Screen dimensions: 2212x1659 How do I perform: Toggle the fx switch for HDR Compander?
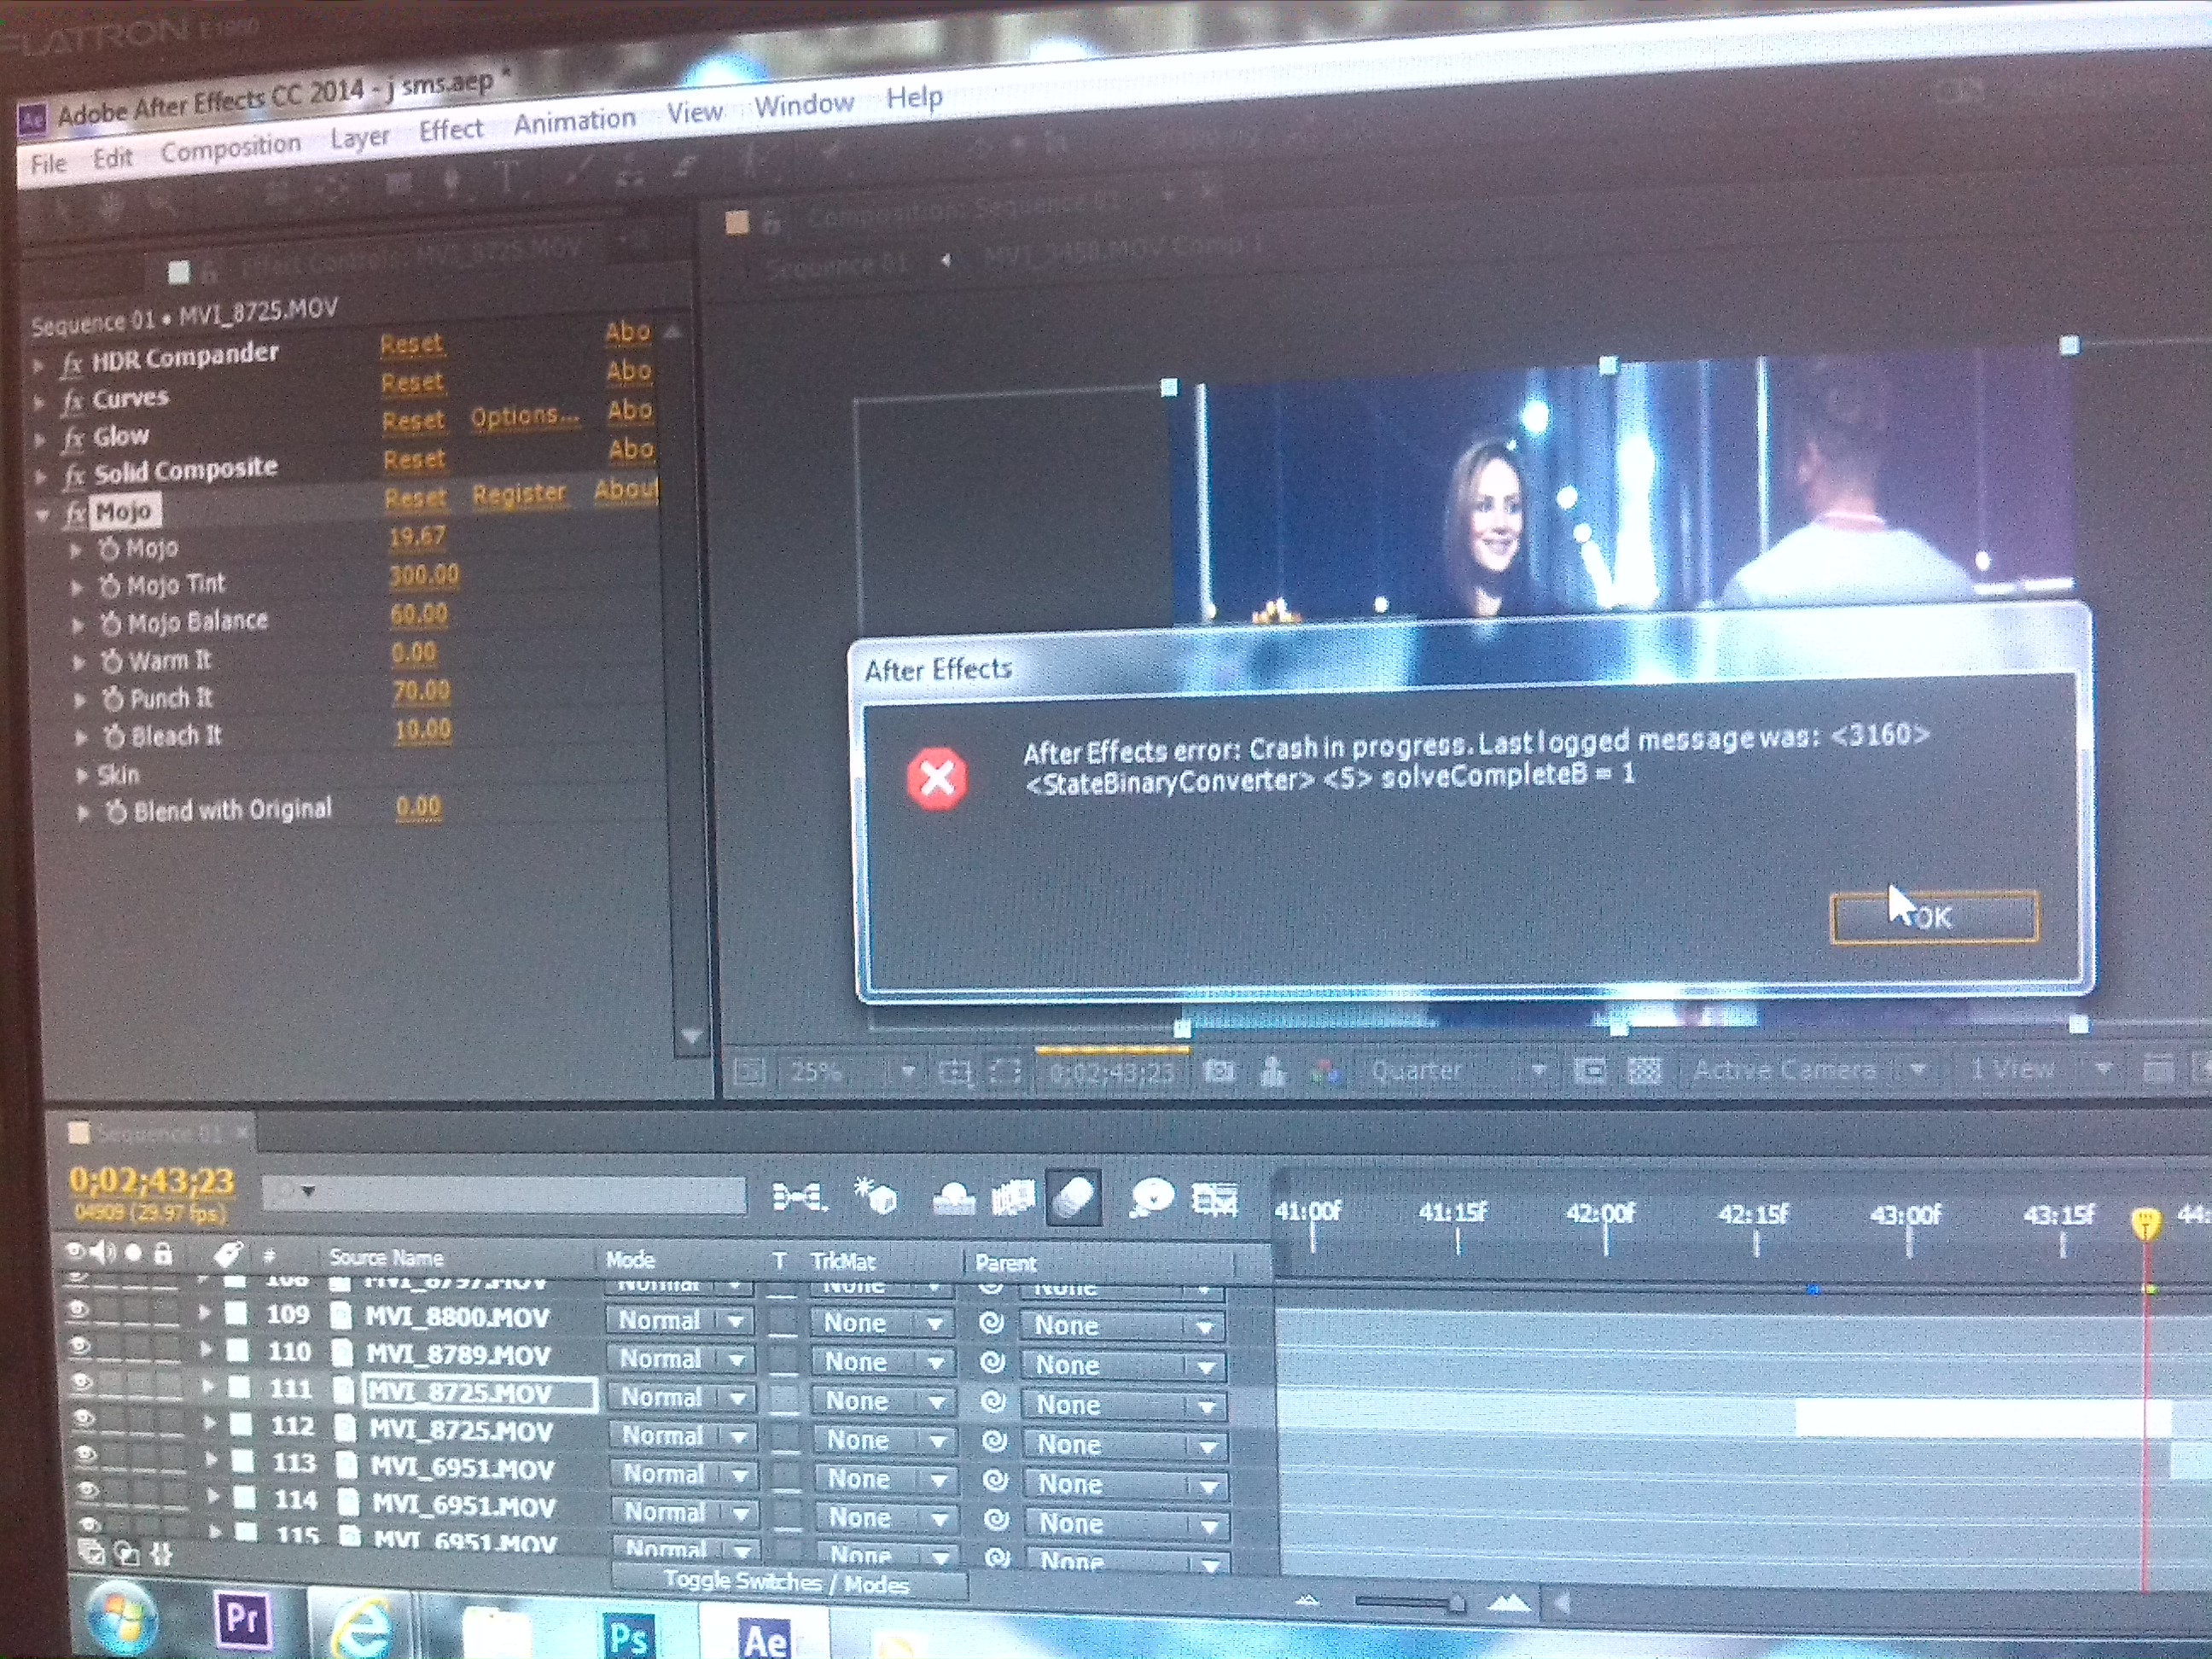[x=71, y=365]
